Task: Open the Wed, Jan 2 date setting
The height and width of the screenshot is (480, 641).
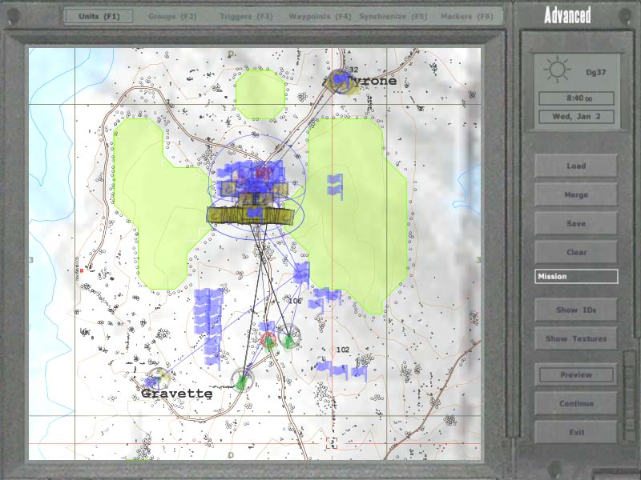Action: coord(576,116)
